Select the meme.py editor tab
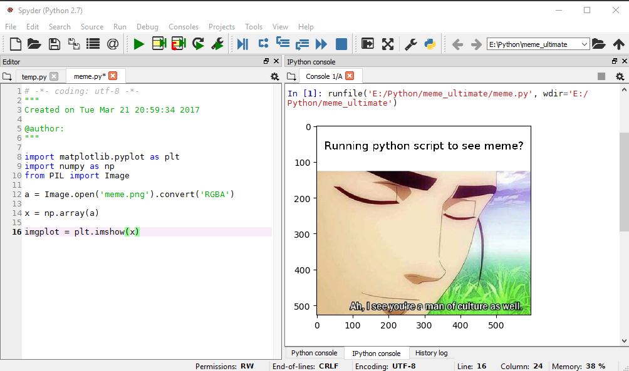This screenshot has width=629, height=371. [x=90, y=76]
